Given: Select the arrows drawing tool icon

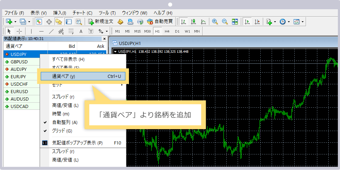Looking at the screenshot, I should [101, 31].
